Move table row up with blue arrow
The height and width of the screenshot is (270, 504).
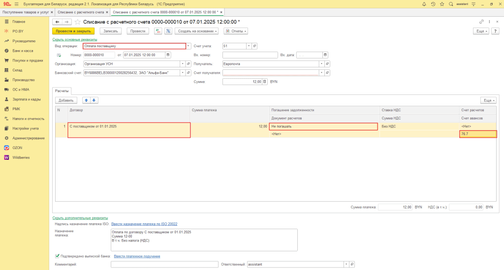86,100
